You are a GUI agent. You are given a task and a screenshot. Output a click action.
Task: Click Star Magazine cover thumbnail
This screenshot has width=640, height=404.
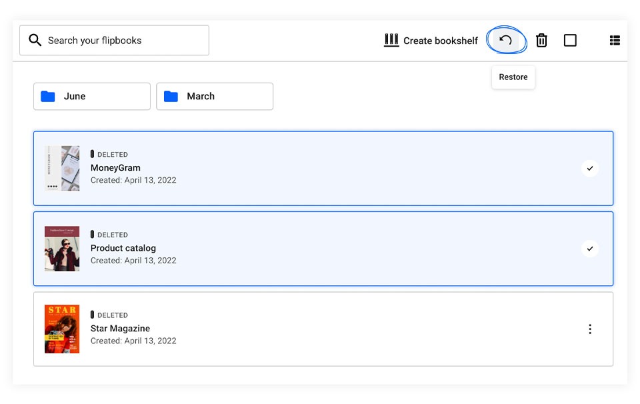point(62,329)
